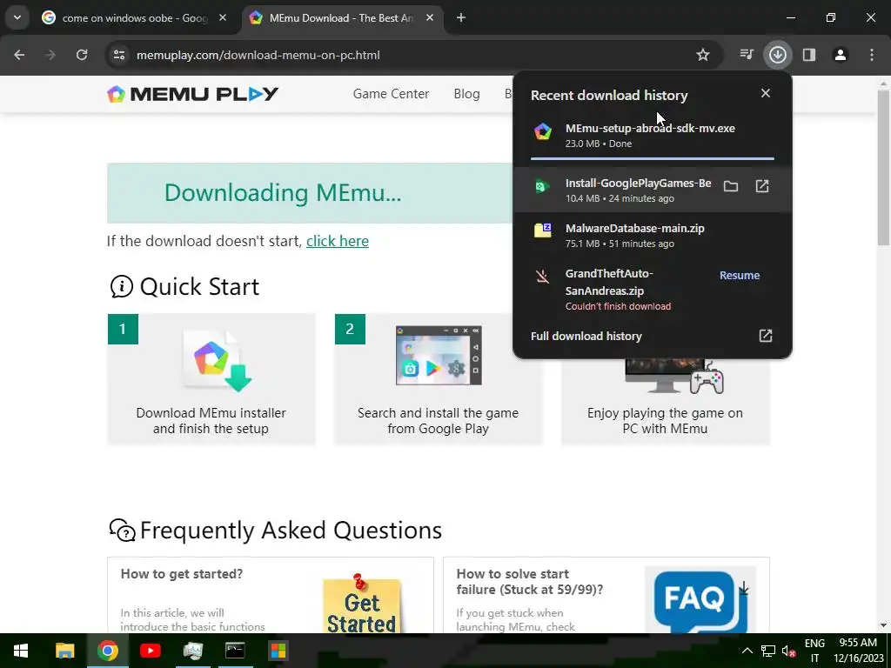Bookmark this page with the star
Screen dimensions: 891x668
point(703,55)
